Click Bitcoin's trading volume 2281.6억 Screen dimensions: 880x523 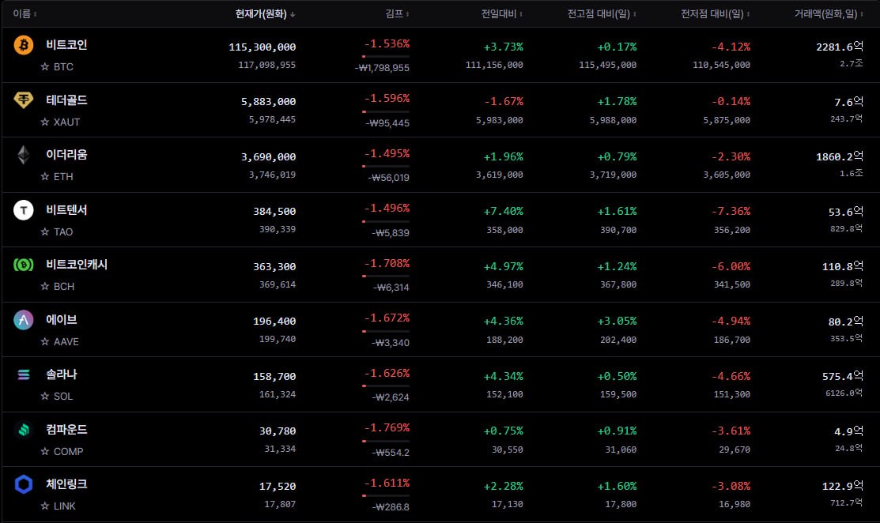[x=840, y=47]
